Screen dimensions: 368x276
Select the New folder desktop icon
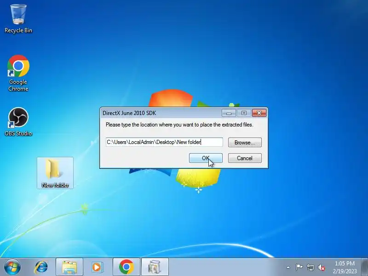pyautogui.click(x=55, y=173)
